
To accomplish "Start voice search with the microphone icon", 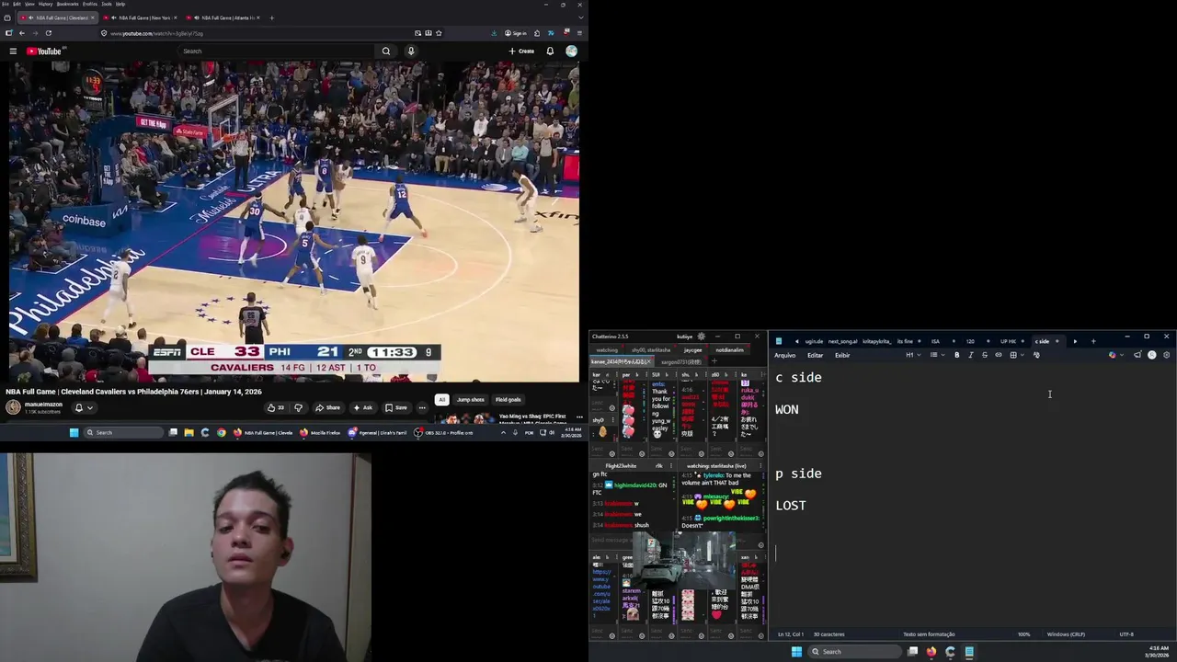I will (x=411, y=51).
